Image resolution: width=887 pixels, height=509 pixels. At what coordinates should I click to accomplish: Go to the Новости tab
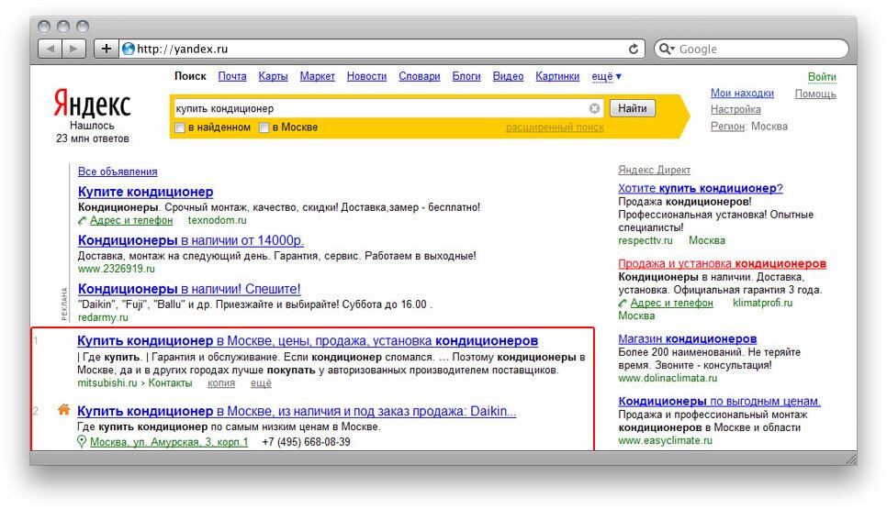point(366,76)
